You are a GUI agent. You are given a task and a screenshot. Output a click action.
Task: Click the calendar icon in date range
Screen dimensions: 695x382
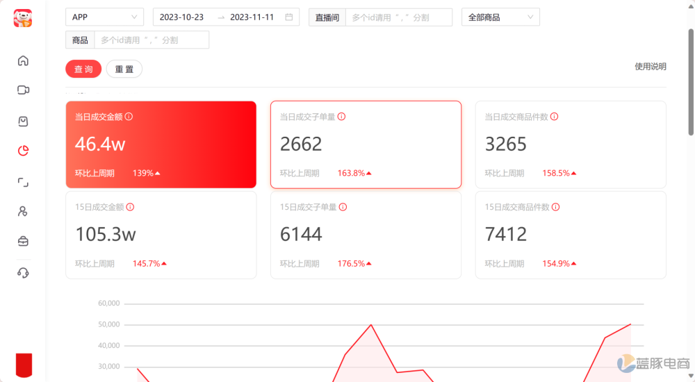[289, 17]
